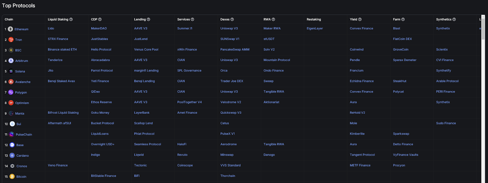
Task: Open the Thorchain dex link
Action: pos(228,176)
